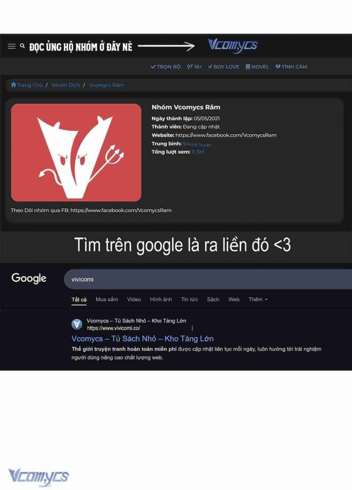Switch to the Video search tab
352x490 pixels.
coord(134,299)
